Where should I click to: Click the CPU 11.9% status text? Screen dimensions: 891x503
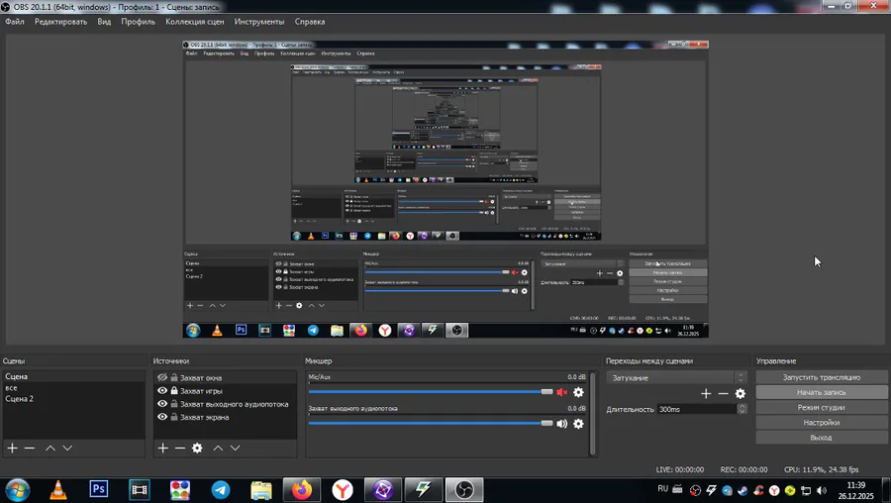[821, 469]
